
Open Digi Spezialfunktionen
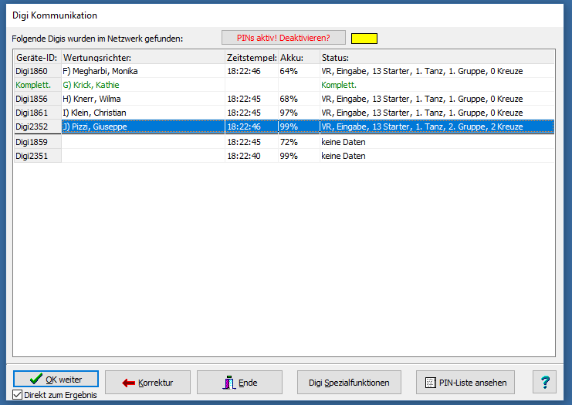pos(349,382)
